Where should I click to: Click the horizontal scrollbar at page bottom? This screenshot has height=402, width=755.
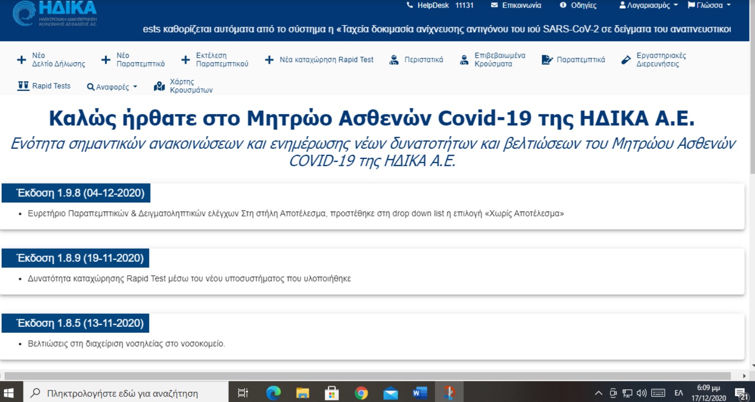pyautogui.click(x=368, y=376)
